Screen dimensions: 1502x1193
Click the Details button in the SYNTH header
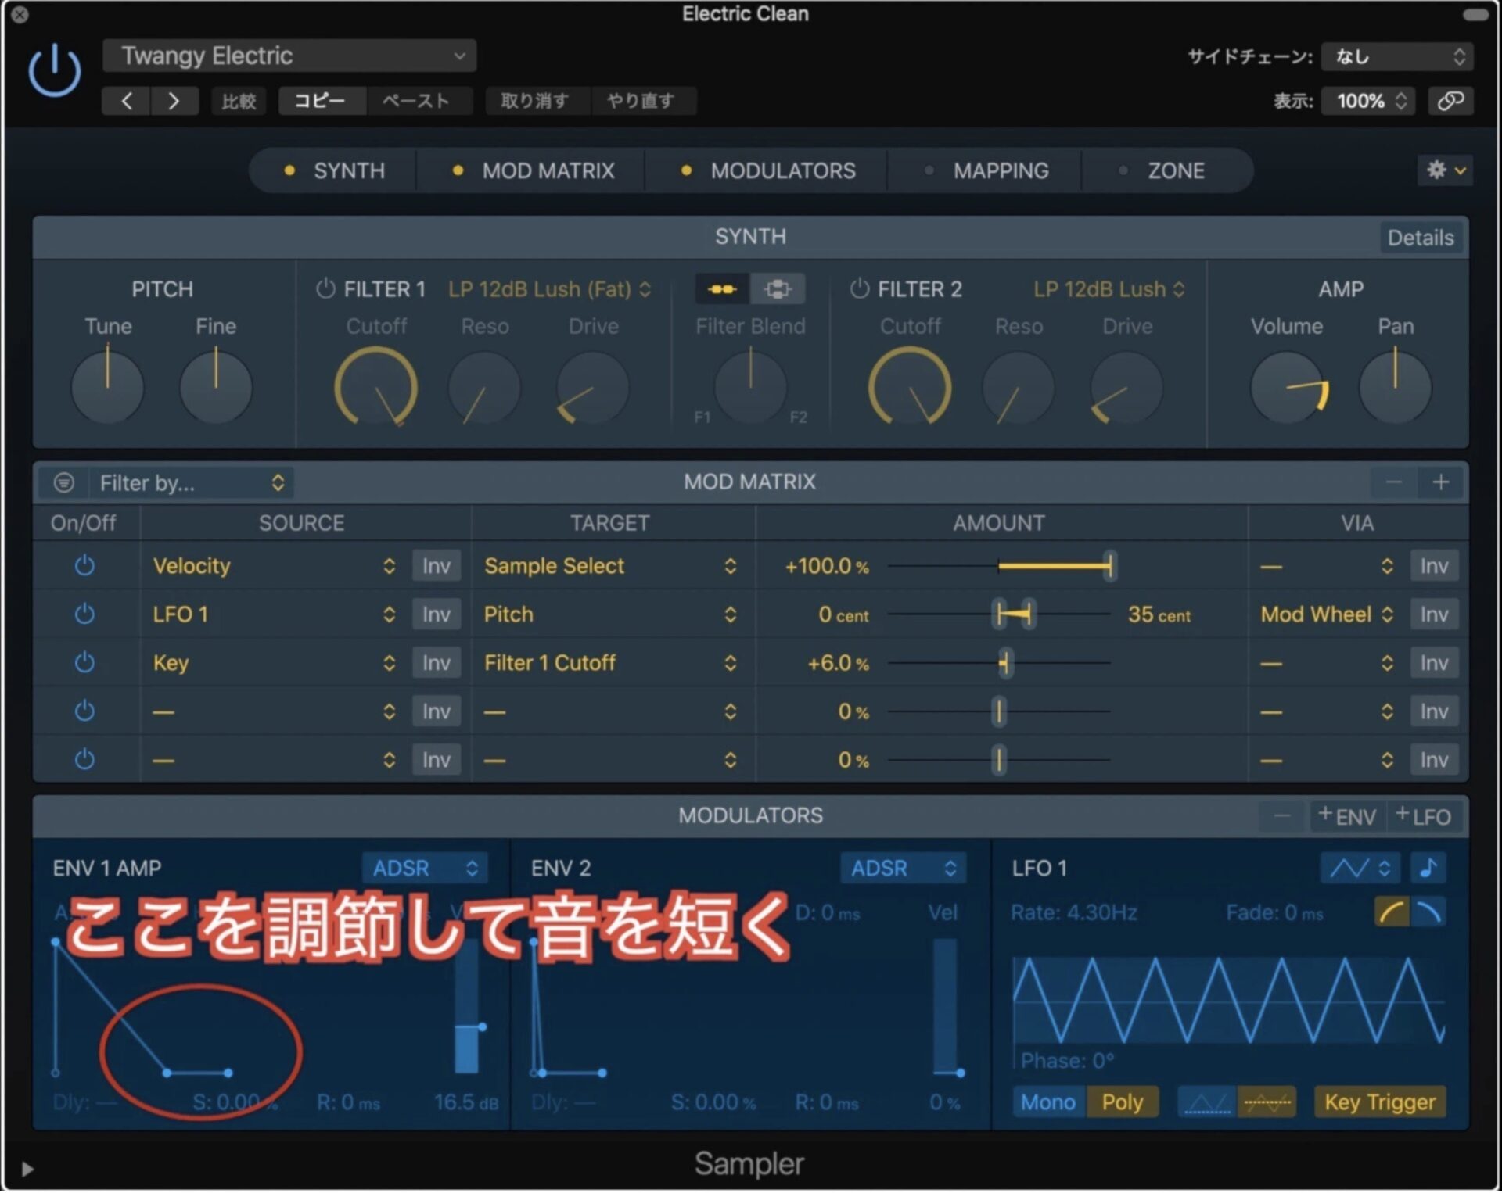(x=1421, y=238)
